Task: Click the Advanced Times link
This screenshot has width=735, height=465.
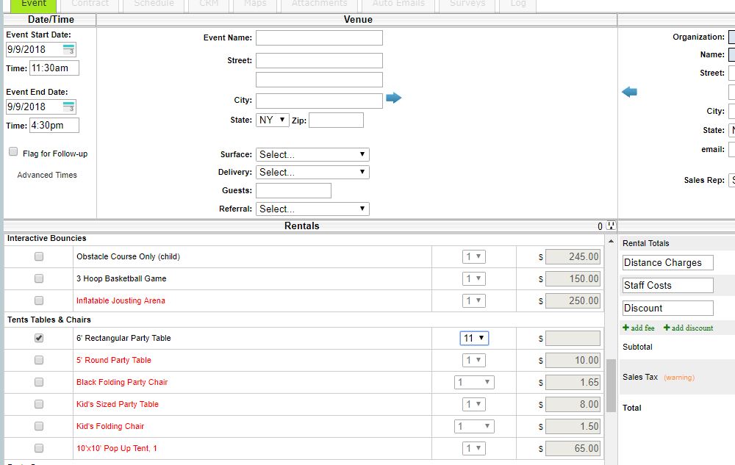Action: 47,175
